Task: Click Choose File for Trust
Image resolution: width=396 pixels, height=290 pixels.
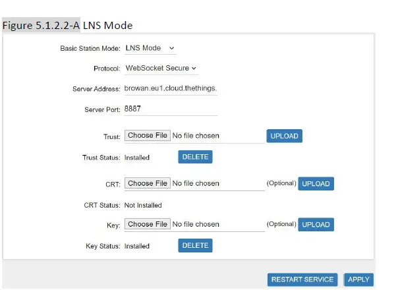Action: coord(148,136)
